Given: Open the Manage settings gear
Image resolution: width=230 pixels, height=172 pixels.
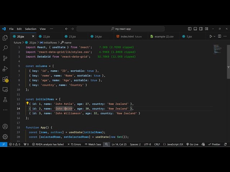Looking at the screenshot, I should click(5, 137).
